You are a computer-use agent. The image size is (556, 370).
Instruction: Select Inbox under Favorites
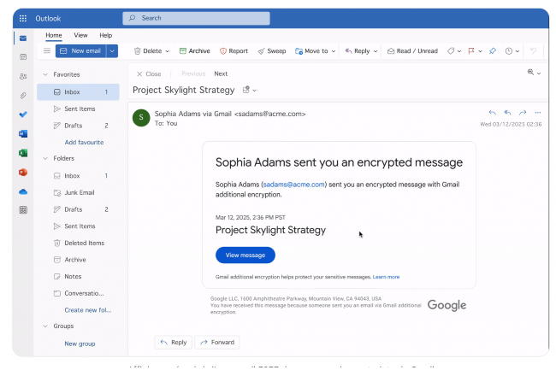78,92
